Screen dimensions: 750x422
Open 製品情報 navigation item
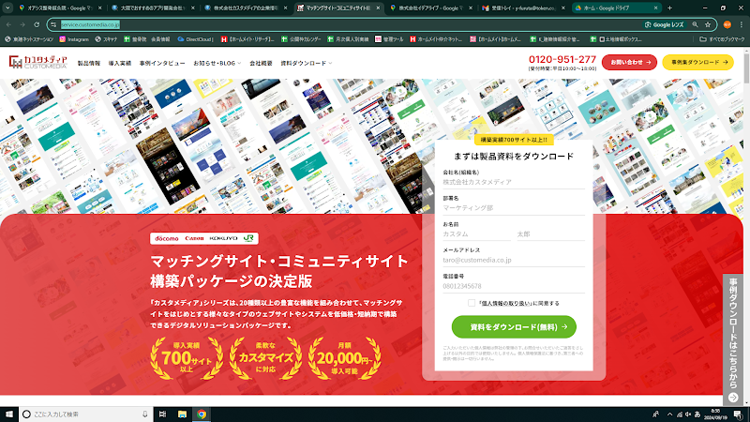(x=89, y=63)
